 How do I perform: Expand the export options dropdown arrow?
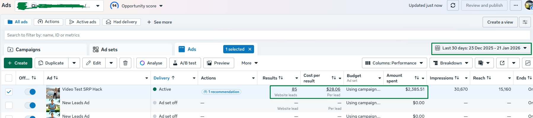(x=514, y=63)
